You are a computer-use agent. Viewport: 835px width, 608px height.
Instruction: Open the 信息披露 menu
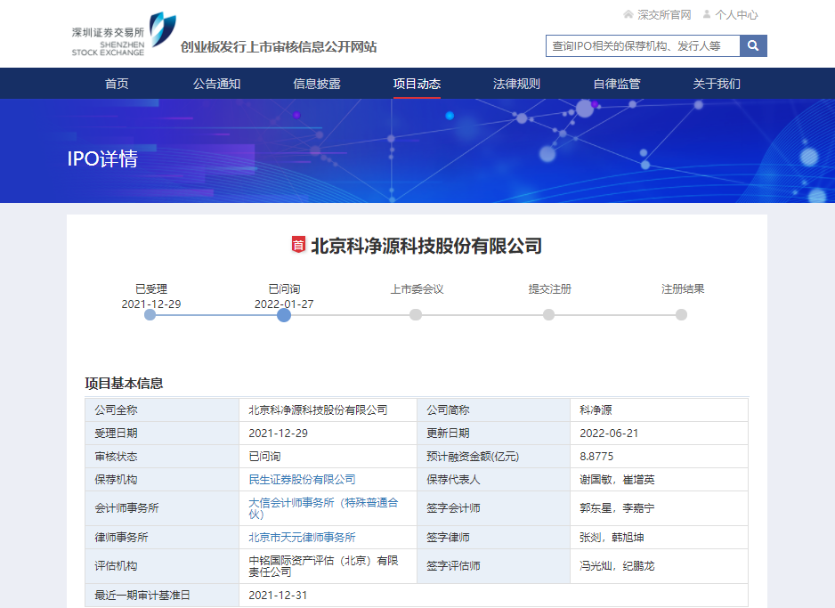pos(317,84)
